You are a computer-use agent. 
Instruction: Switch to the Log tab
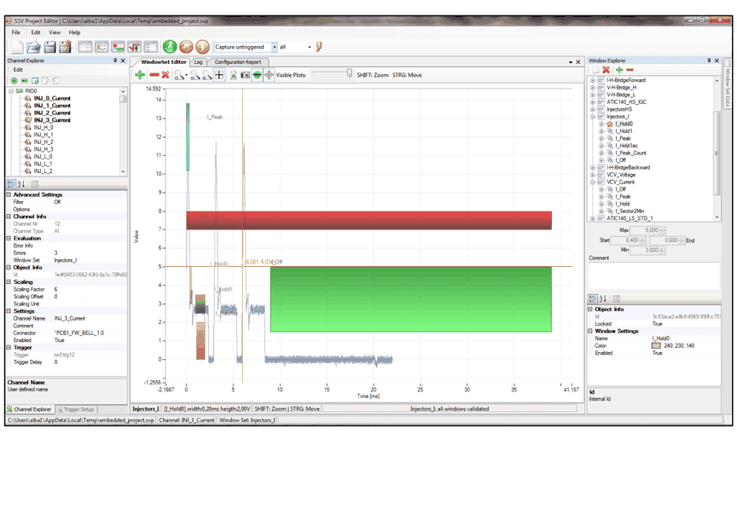199,62
